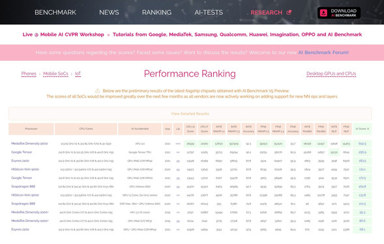Viewport: 384px width, 244px height.
Task: Open the MediaTek Dimensity 9000 processor link
Action: (29, 144)
